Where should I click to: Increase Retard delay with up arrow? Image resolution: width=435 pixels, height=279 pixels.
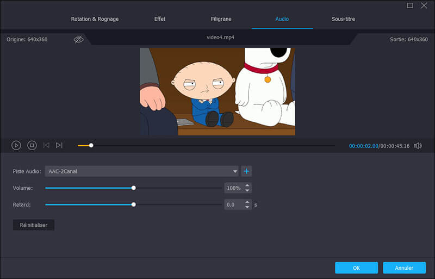point(247,202)
